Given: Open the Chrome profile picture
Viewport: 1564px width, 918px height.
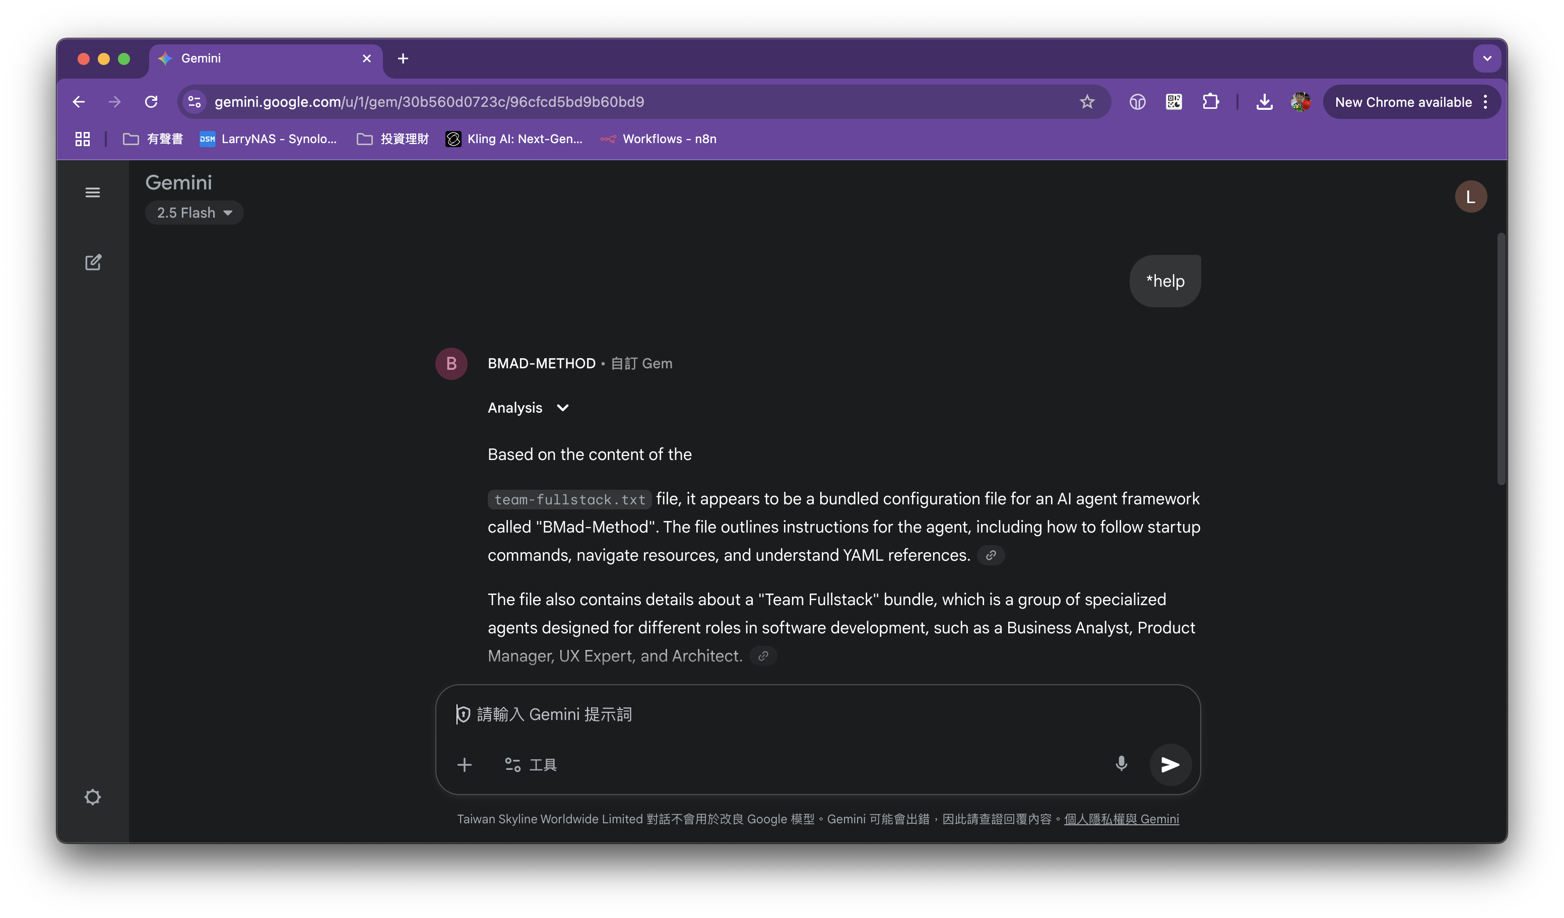Looking at the screenshot, I should click(x=1300, y=102).
